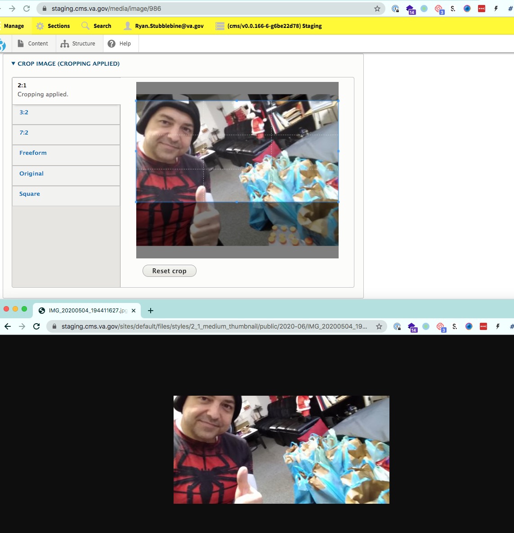Screen dimensions: 514x533
Task: Click the blue globe extension in lower toolbar
Action: [x=469, y=327]
